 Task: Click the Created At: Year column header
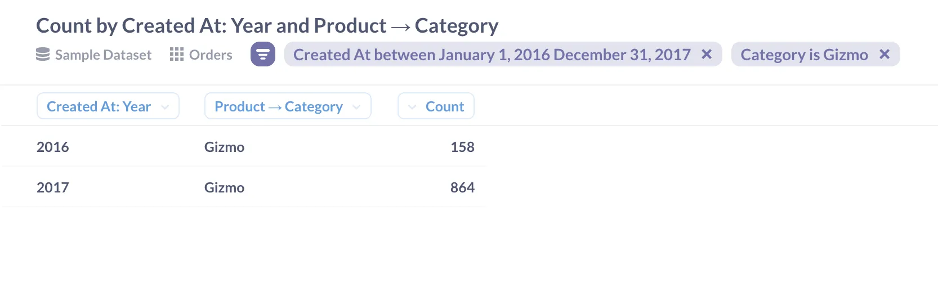(99, 106)
